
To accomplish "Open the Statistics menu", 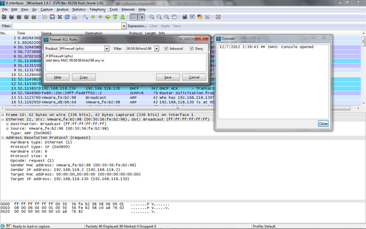I will pos(79,9).
